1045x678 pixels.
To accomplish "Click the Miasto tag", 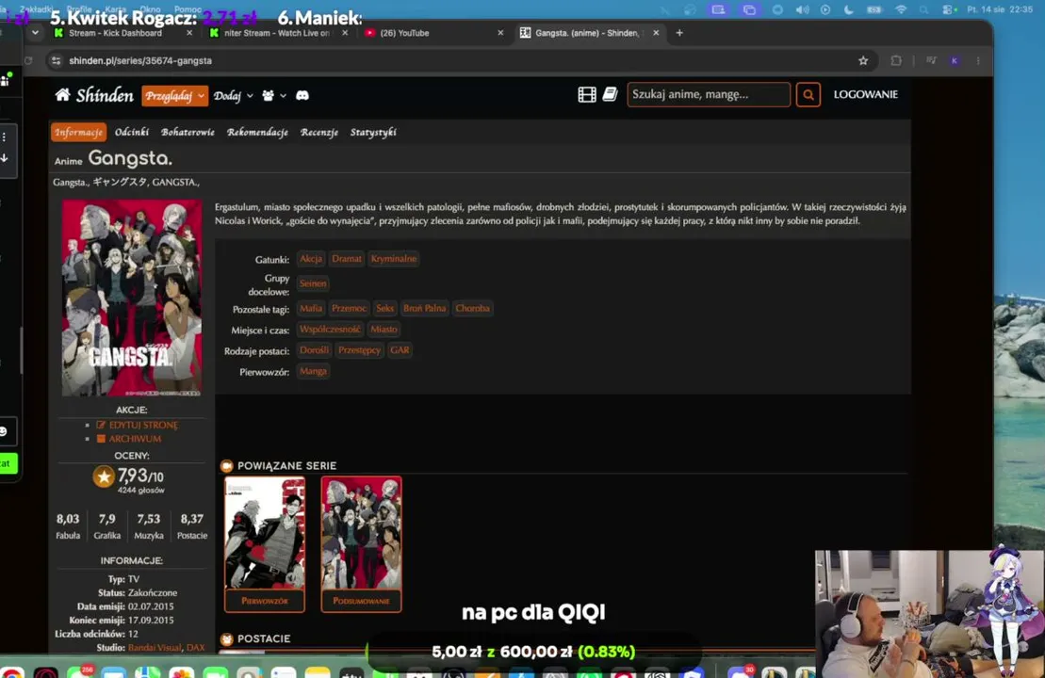I will point(384,329).
